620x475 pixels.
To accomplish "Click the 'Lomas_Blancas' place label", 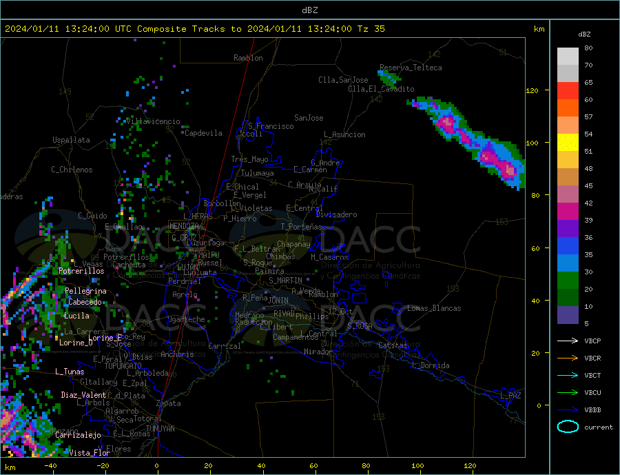I will coord(434,308).
